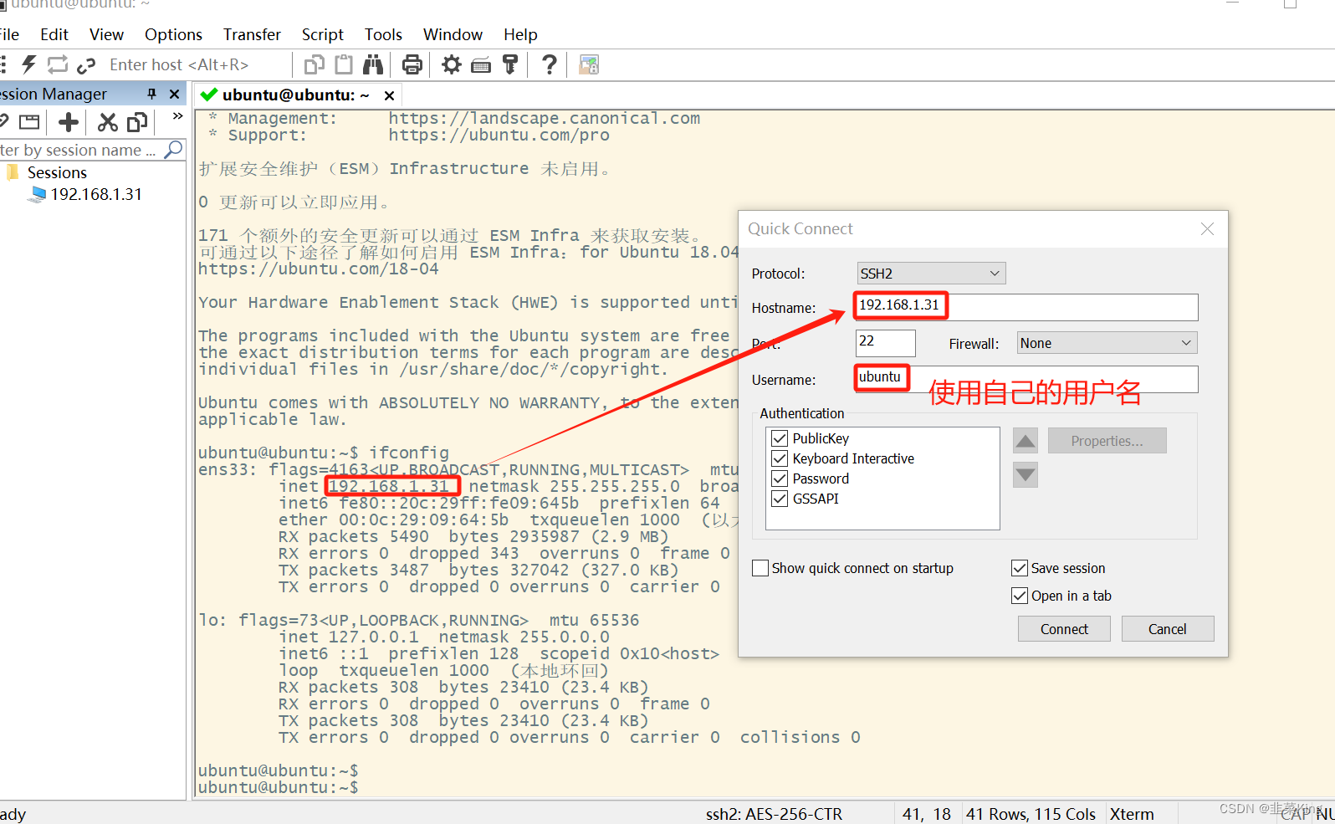Click the Paste clipboard toolbar icon
This screenshot has width=1335, height=824.
coord(344,64)
